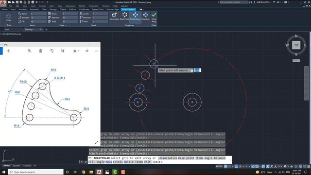Open the Express Tools ribbon tab
This screenshot has height=175, width=311.
(x=98, y=9)
